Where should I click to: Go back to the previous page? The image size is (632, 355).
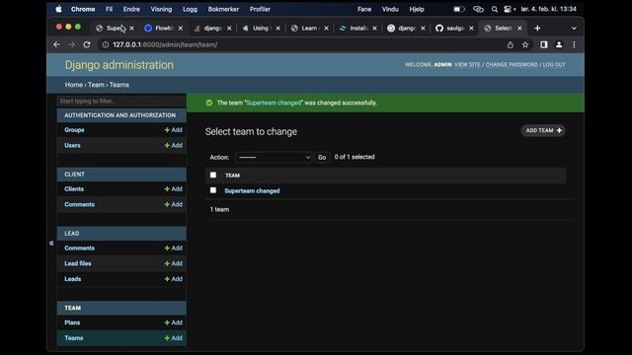(x=57, y=44)
